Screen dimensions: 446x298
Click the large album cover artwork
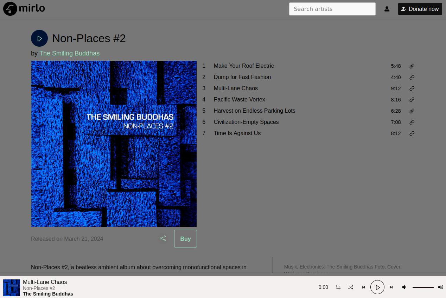pyautogui.click(x=114, y=144)
